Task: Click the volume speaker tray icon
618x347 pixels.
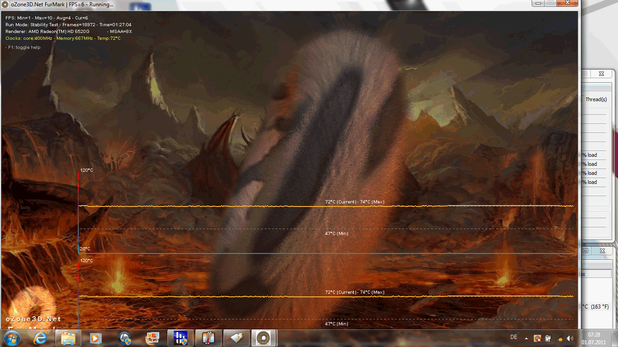Action: click(570, 338)
